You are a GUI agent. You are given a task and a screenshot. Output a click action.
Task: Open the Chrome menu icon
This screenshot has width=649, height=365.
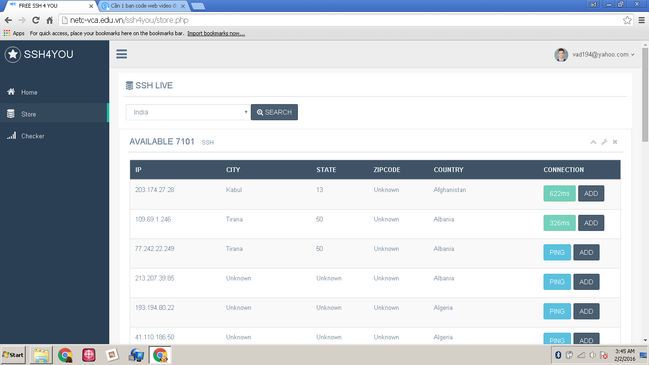click(x=641, y=20)
